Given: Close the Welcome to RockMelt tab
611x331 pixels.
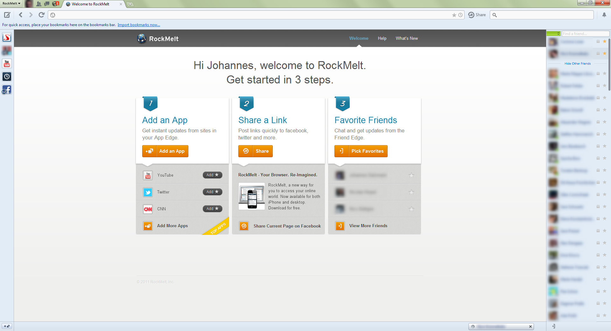Looking at the screenshot, I should coord(121,4).
